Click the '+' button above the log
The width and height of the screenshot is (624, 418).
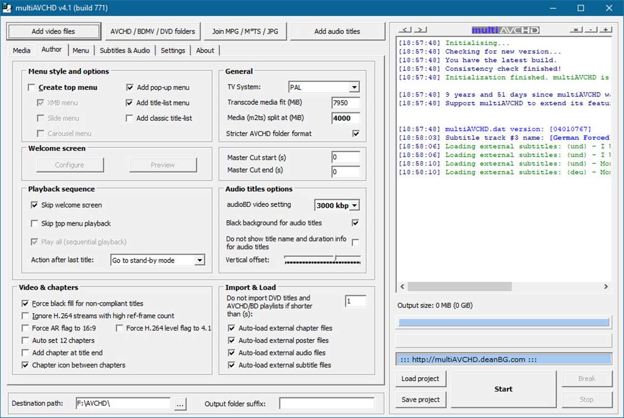point(606,30)
